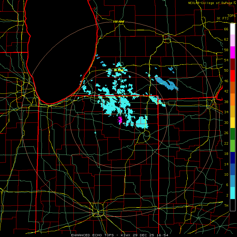This screenshot has width=237, height=237.
Task: Click the 46 scale label
Action: point(226,81)
